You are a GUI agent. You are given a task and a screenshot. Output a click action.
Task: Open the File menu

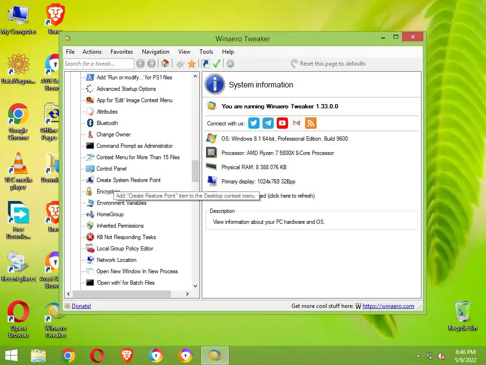(70, 52)
